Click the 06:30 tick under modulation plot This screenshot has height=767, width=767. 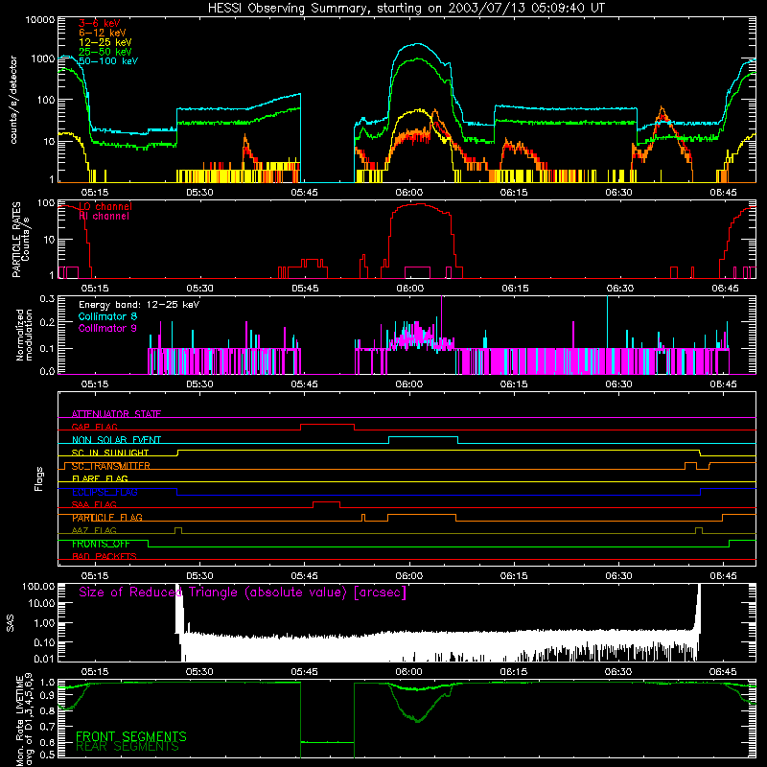tap(618, 384)
